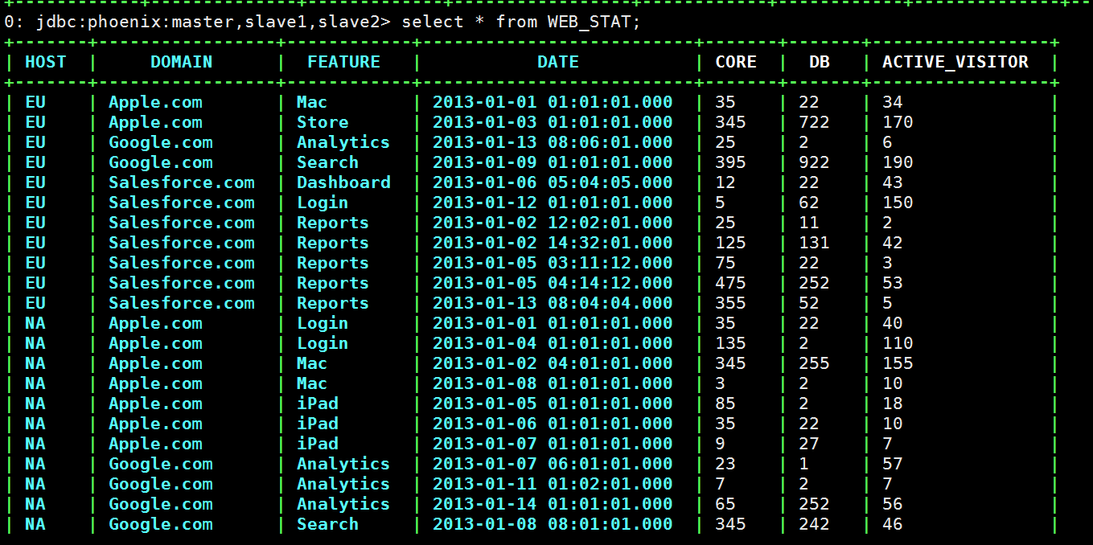This screenshot has width=1093, height=545.
Task: Click date 2013-01-12 01:01:01.000
Action: point(553,203)
